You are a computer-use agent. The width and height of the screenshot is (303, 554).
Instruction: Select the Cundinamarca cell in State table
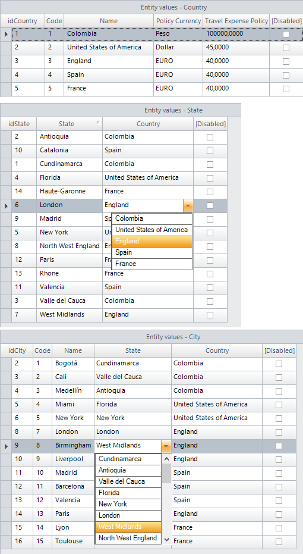70,164
